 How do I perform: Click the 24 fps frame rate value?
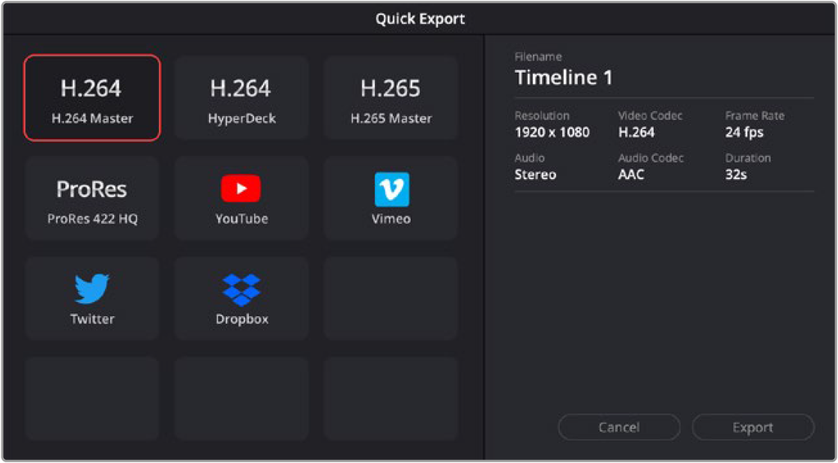pyautogui.click(x=744, y=133)
